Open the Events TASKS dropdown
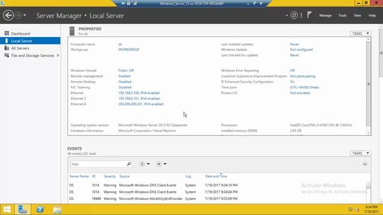The image size is (383, 215). (360, 153)
